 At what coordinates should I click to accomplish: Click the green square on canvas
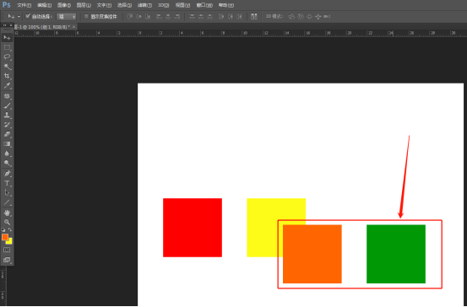click(x=396, y=254)
